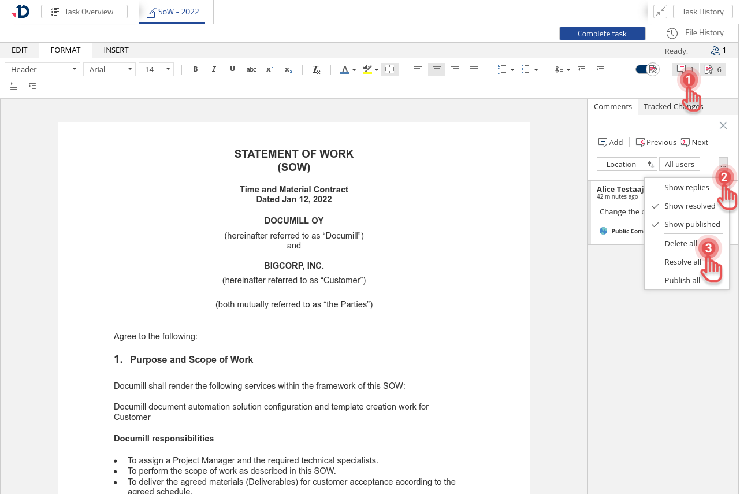Open the All users filter dropdown
Screen dimensions: 740x494
[x=679, y=164]
